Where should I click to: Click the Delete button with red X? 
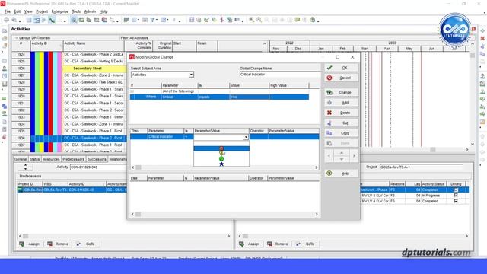341,113
